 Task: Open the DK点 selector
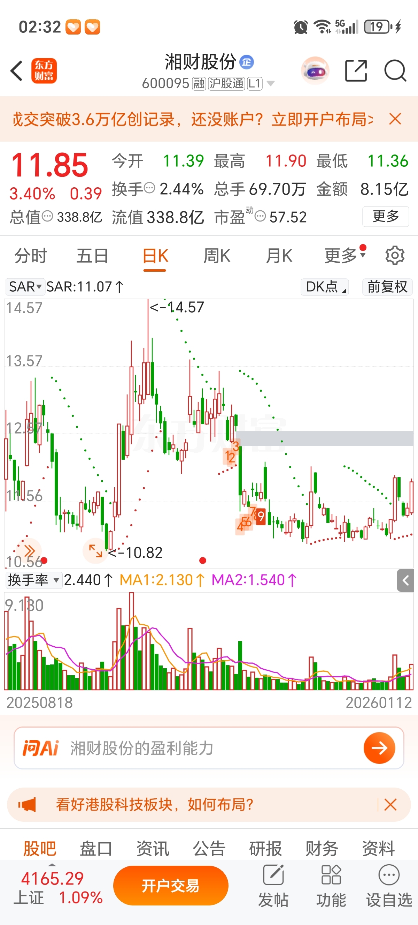tap(325, 287)
